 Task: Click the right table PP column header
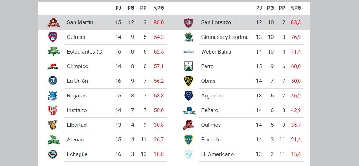tap(282, 8)
